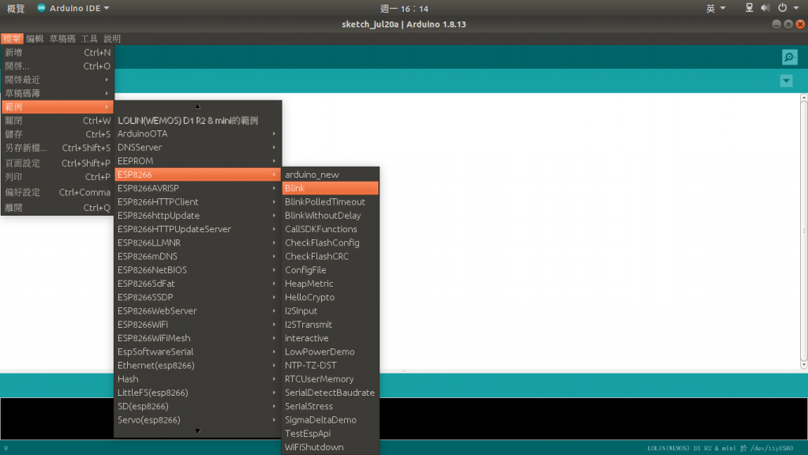Open 偏好設定 preferences
This screenshot has width=808, height=455.
[57, 192]
